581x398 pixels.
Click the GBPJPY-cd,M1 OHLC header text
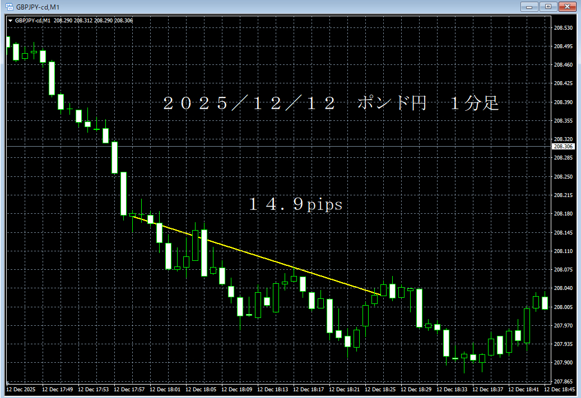[74, 21]
